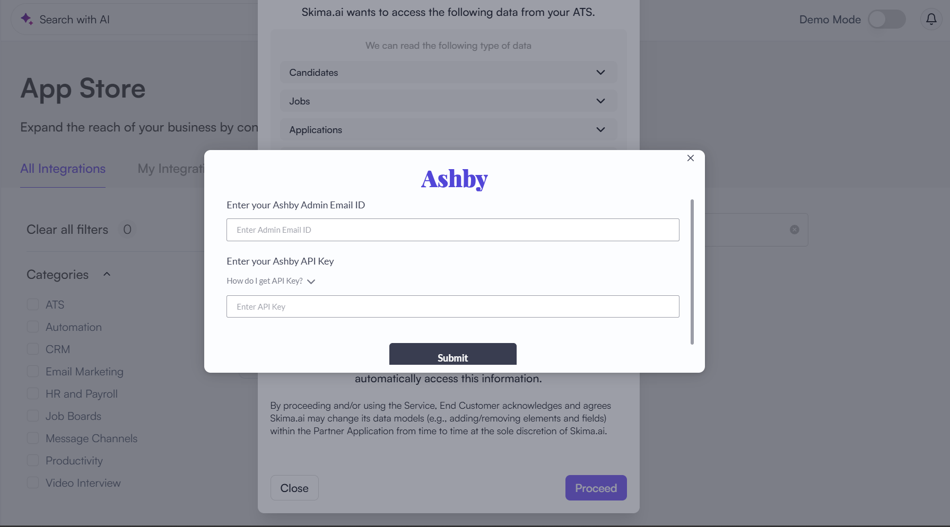
Task: Open the My Integrations tab
Action: click(171, 169)
